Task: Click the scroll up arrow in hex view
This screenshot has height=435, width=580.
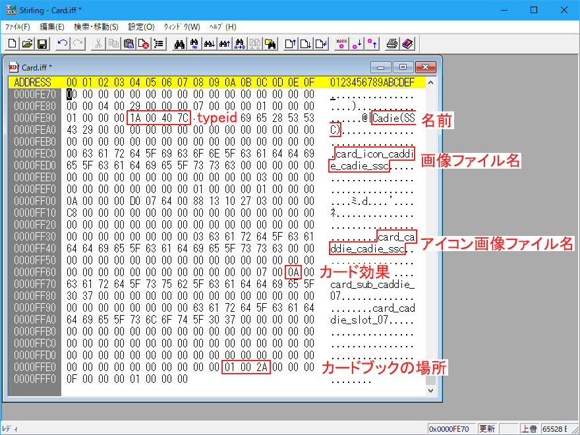Action: (x=430, y=82)
